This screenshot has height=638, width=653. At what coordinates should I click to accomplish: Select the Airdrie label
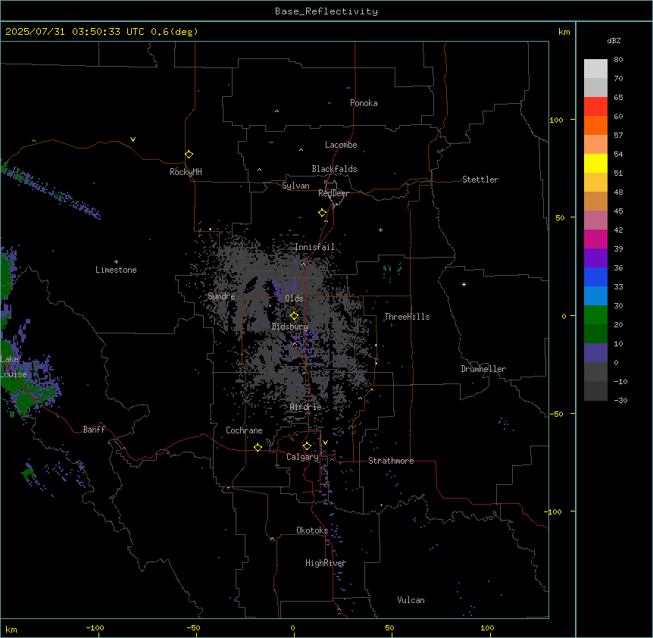click(305, 407)
